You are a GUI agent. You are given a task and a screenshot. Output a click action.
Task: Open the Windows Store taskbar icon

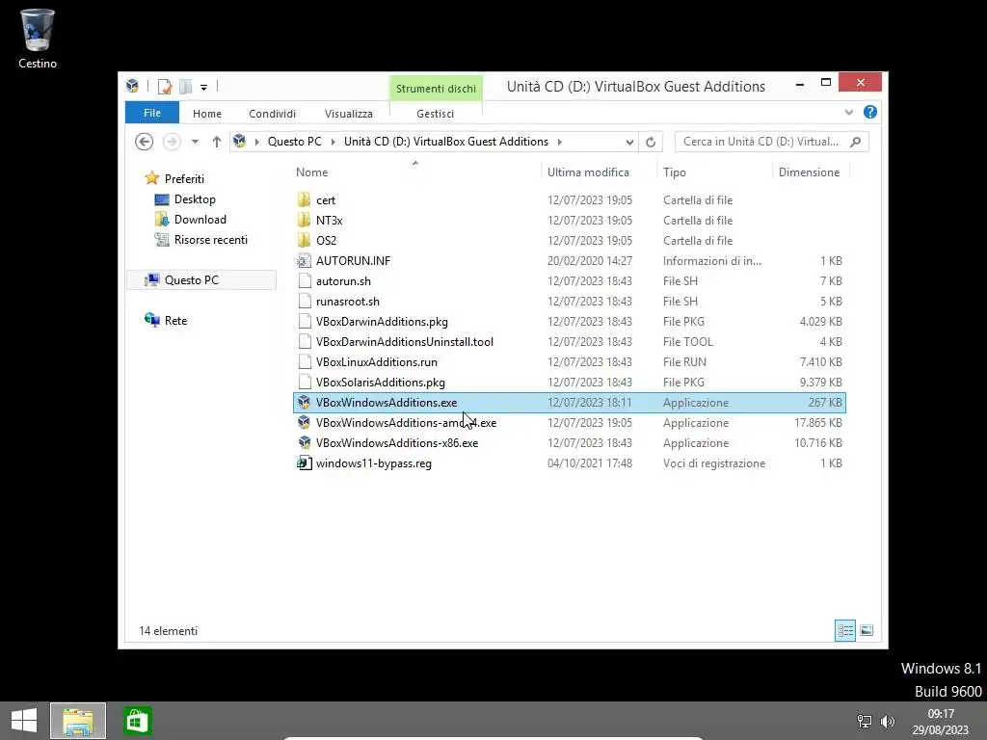click(137, 721)
